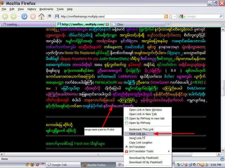Click the vertical scrollbar down arrow

223,150
